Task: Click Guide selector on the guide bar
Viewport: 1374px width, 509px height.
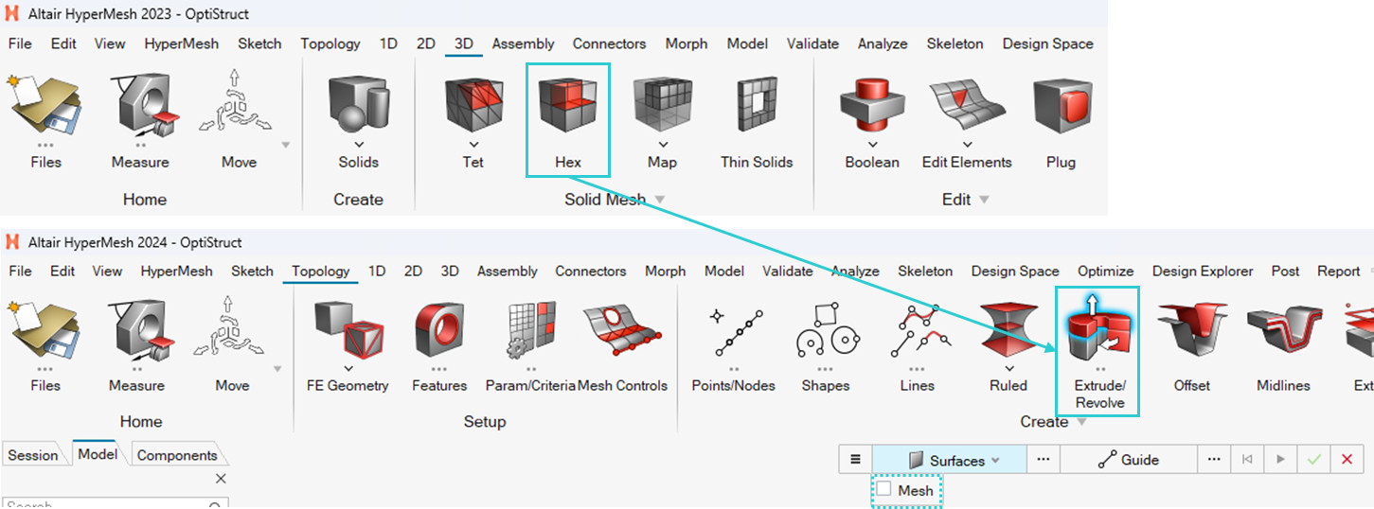Action: tap(1128, 460)
